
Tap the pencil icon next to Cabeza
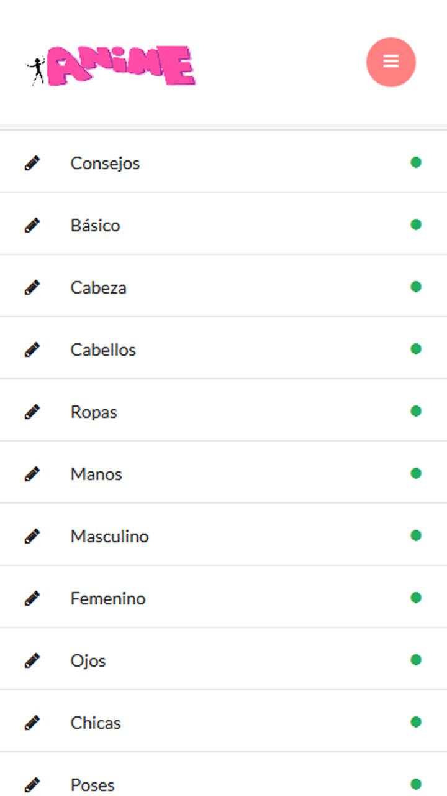coord(32,287)
